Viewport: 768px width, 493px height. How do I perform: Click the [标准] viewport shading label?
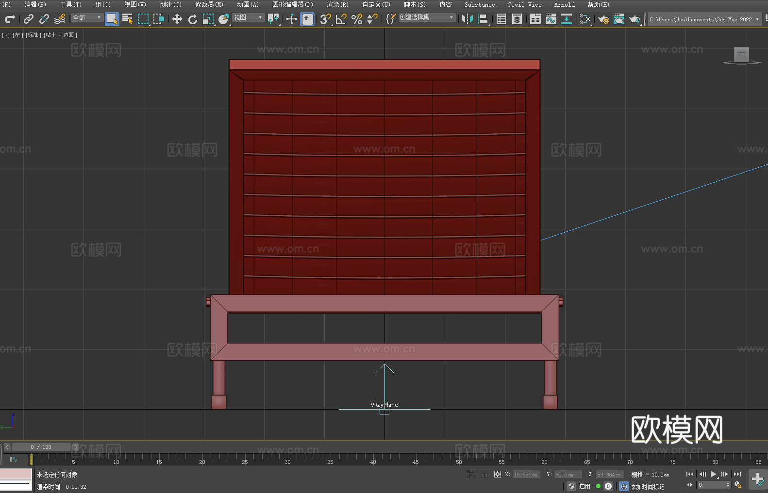click(x=33, y=35)
